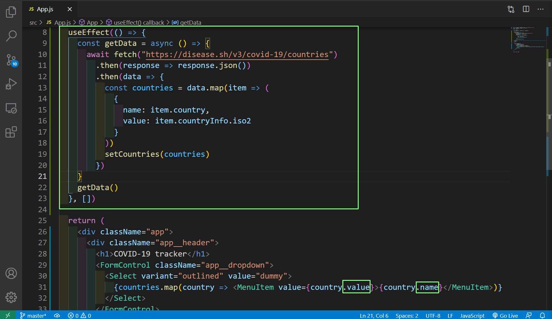The width and height of the screenshot is (552, 319).
Task: Click the useEffect keyword on line 8
Action: [88, 32]
